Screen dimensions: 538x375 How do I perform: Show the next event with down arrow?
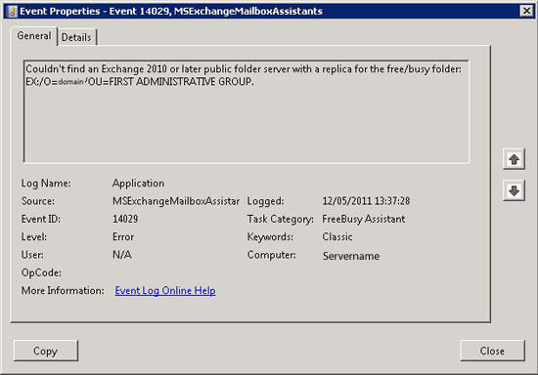click(514, 190)
